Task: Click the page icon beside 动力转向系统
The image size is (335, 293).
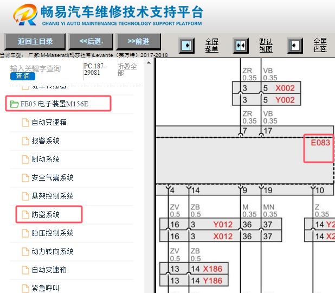Action: click(25, 252)
